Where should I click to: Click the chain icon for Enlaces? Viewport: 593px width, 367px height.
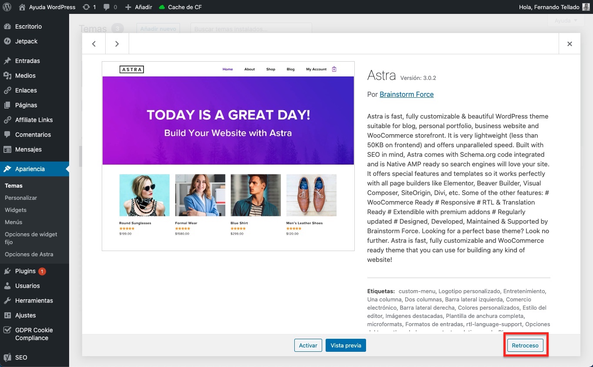7,90
